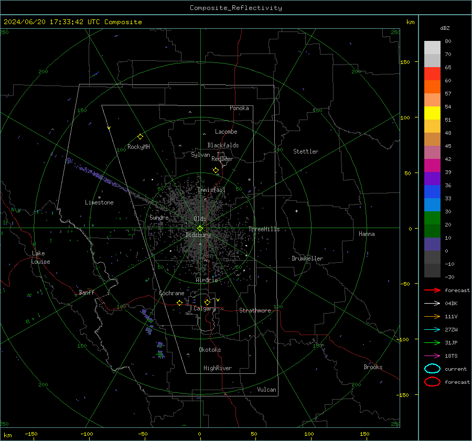Click the ThreeHills city label
This screenshot has width=472, height=441.
pos(264,229)
